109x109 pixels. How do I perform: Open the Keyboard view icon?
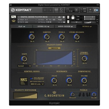(x=56, y=10)
